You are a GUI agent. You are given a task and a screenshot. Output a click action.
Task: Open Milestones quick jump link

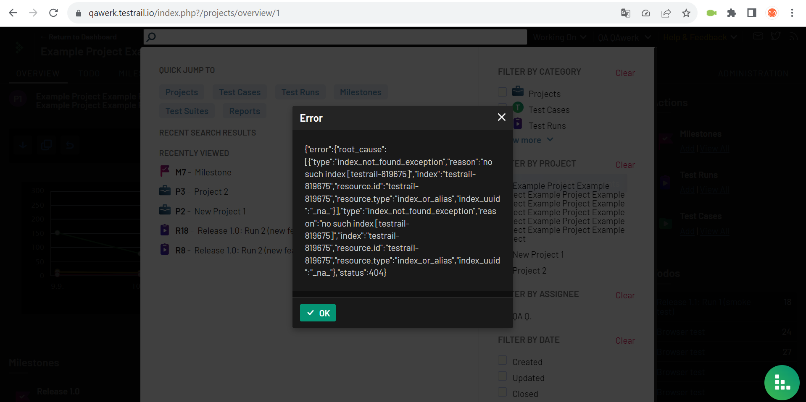tap(361, 92)
